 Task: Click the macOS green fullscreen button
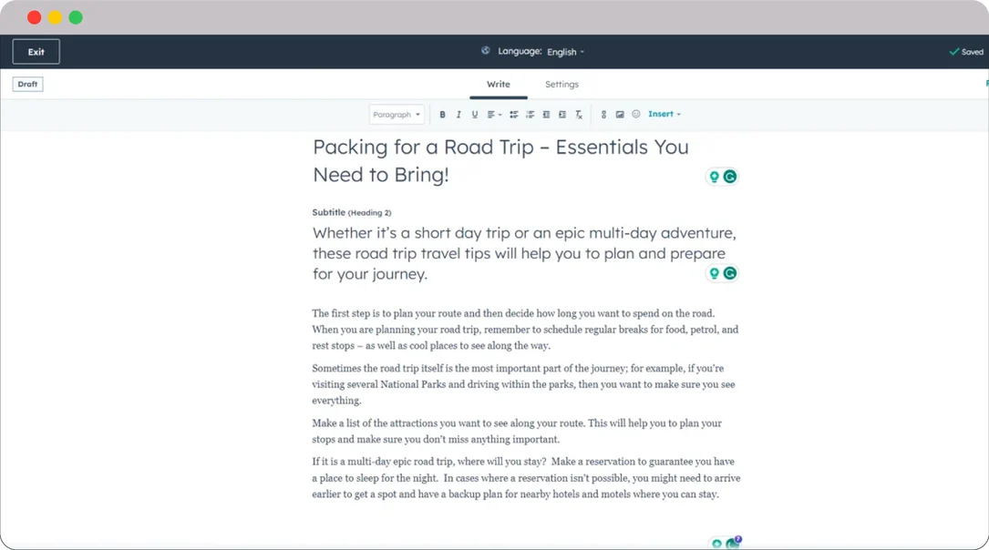(76, 17)
